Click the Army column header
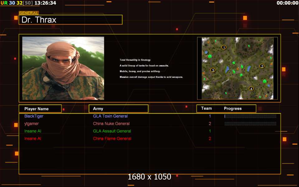Viewport: 299px width, 187px height. click(119, 108)
